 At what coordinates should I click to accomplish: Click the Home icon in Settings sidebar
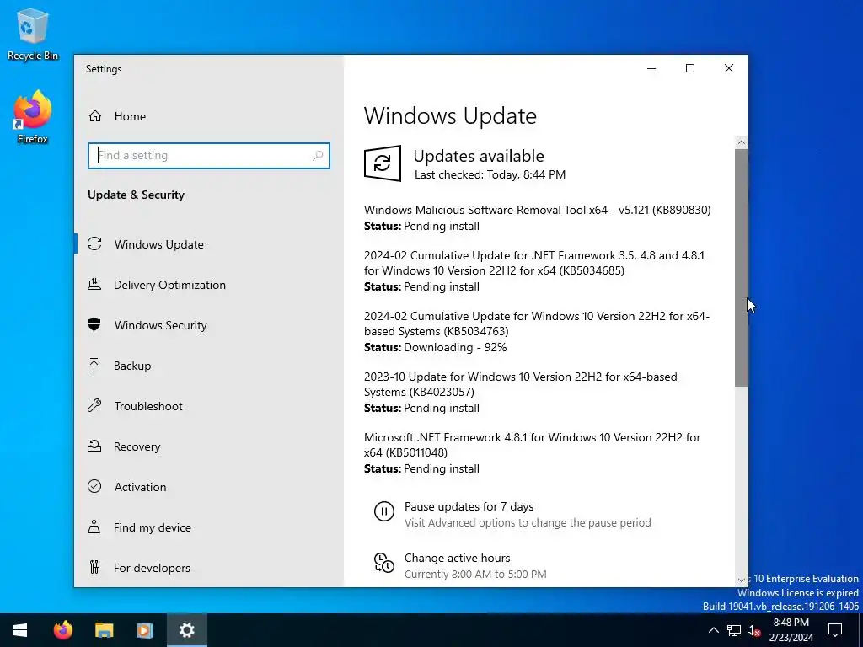coord(95,116)
